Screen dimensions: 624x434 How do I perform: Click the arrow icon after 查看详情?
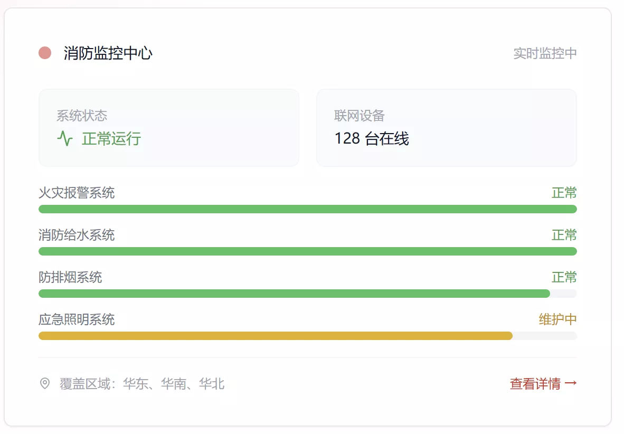(x=571, y=383)
